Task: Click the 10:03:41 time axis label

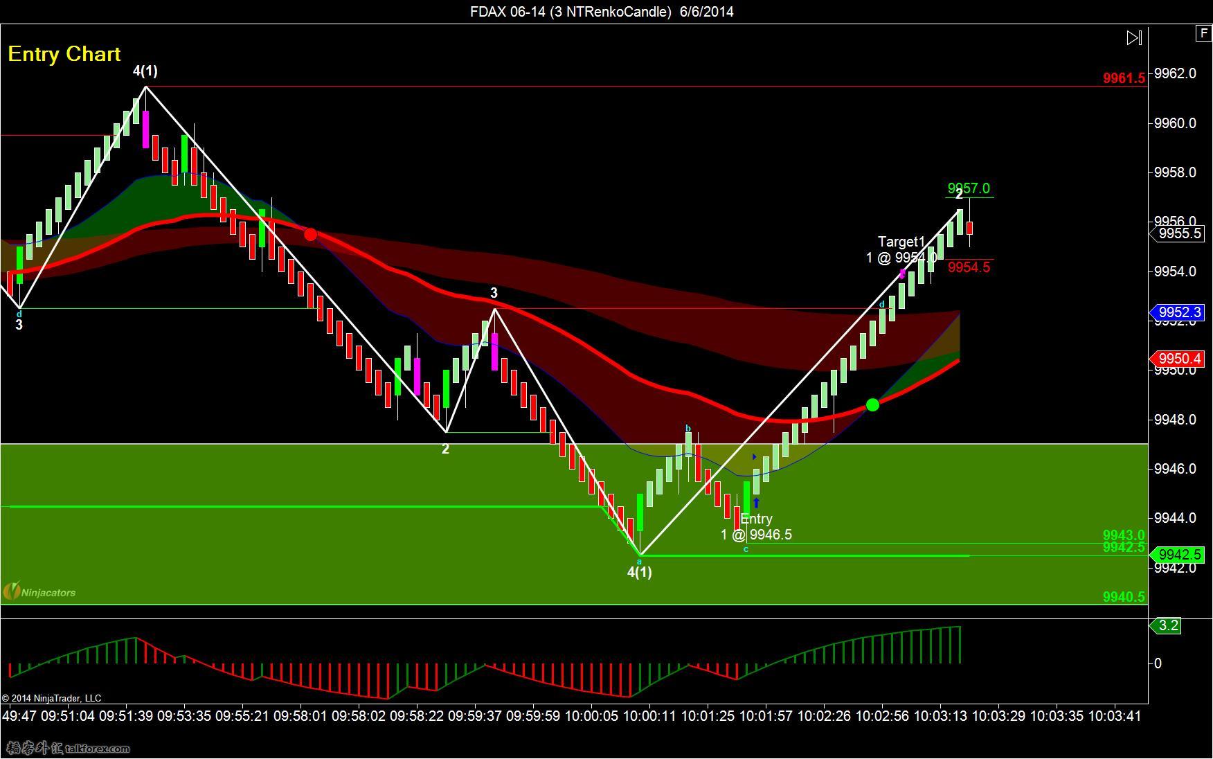Action: click(1115, 716)
